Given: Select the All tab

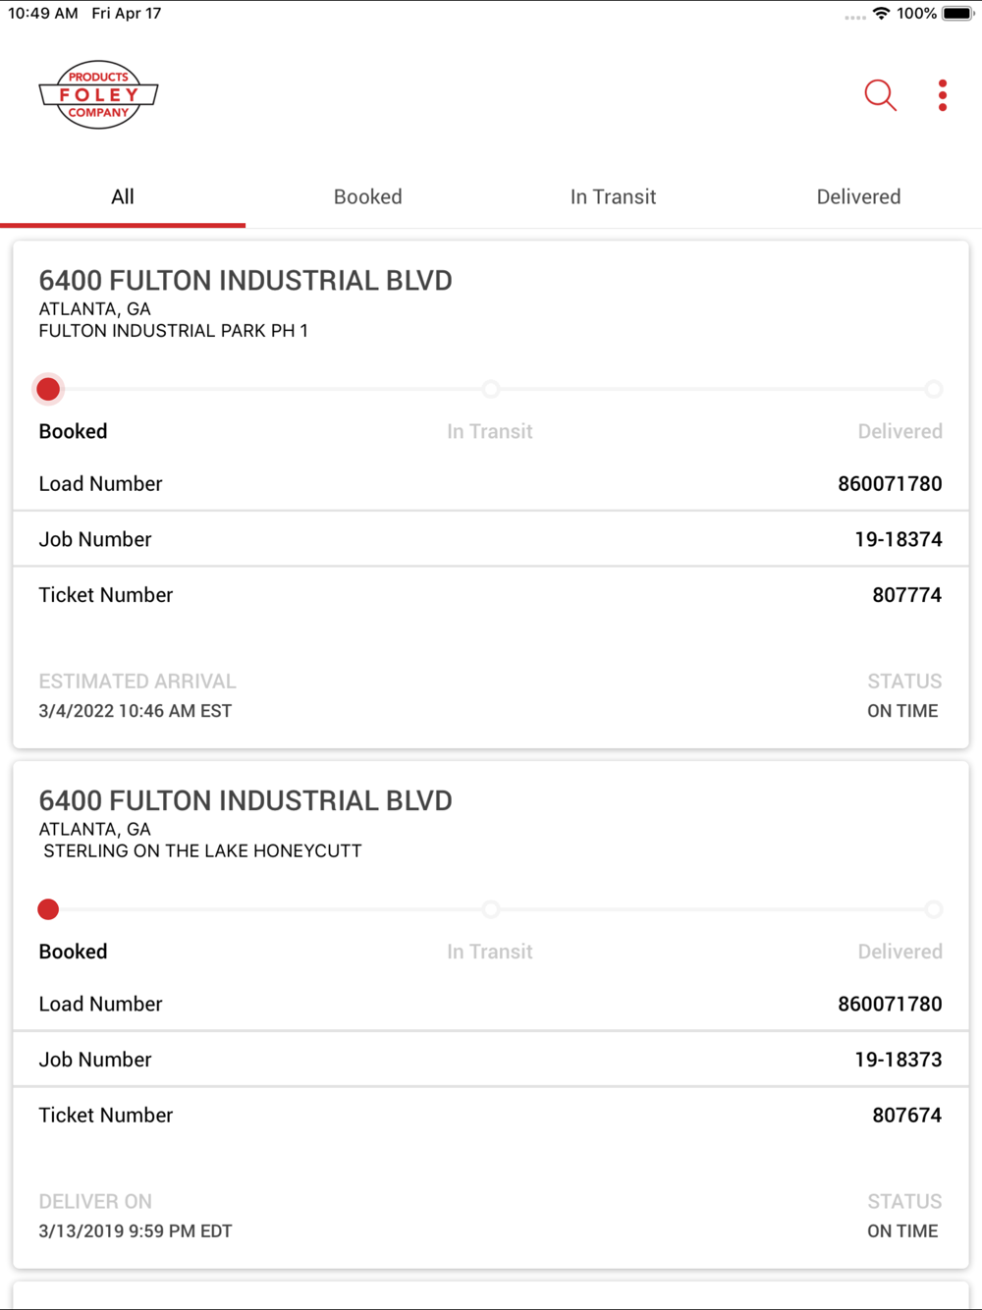Looking at the screenshot, I should 123,196.
